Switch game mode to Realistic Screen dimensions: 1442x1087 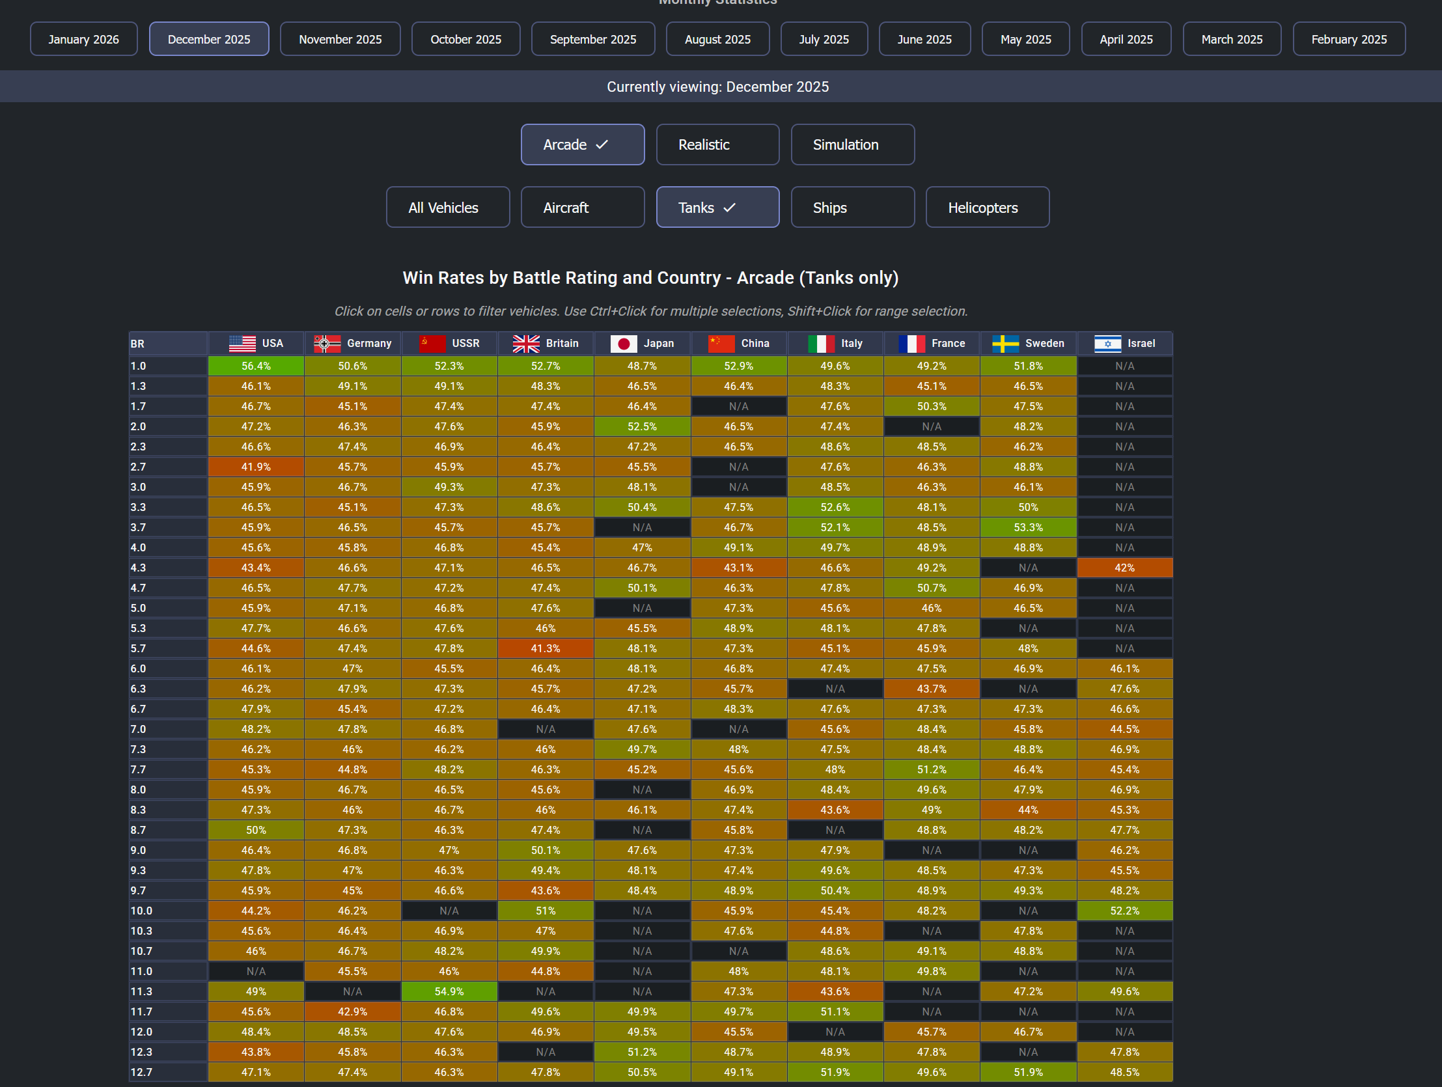point(717,144)
